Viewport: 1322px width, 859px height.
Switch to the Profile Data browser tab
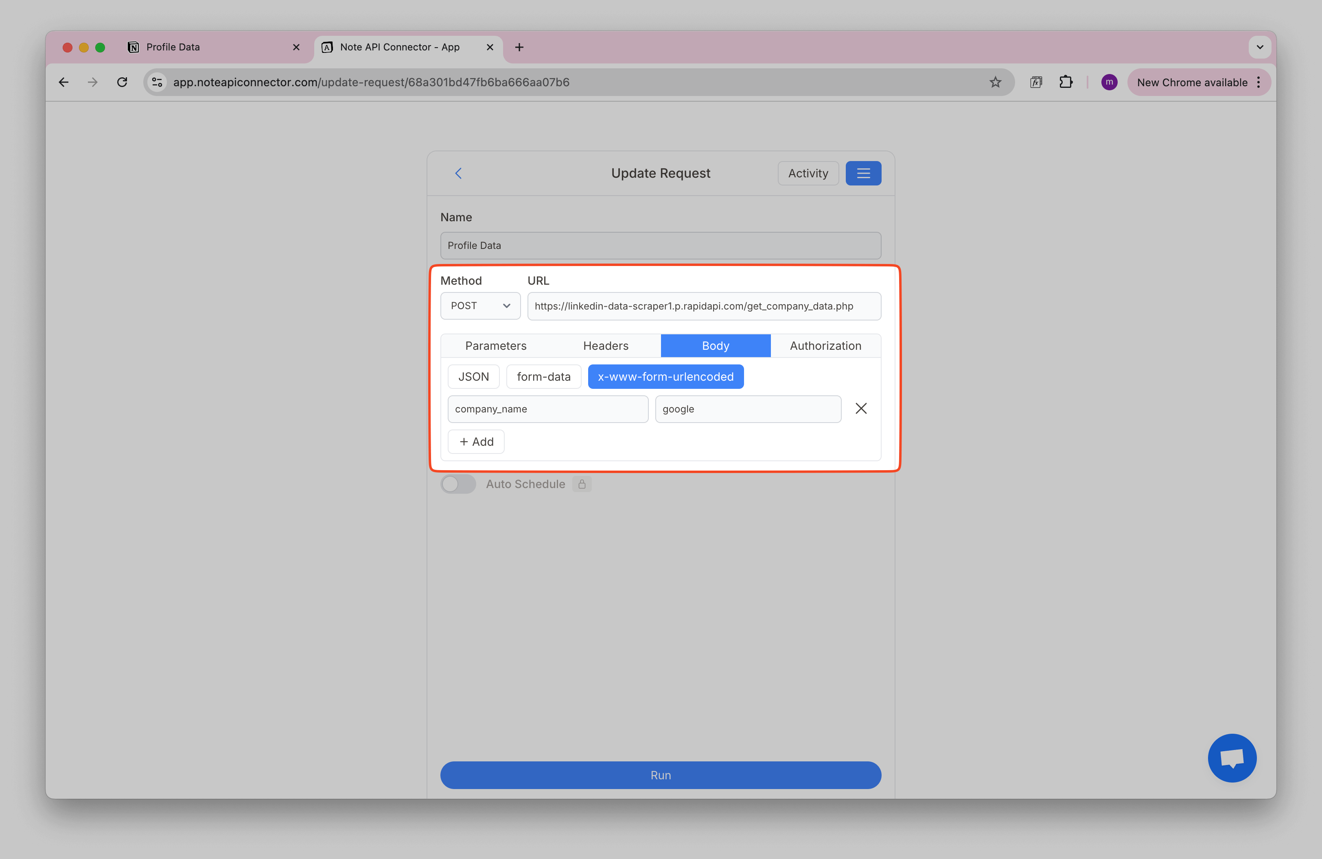214,47
